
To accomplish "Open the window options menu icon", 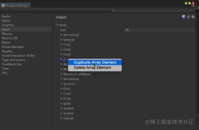I will (193, 6).
